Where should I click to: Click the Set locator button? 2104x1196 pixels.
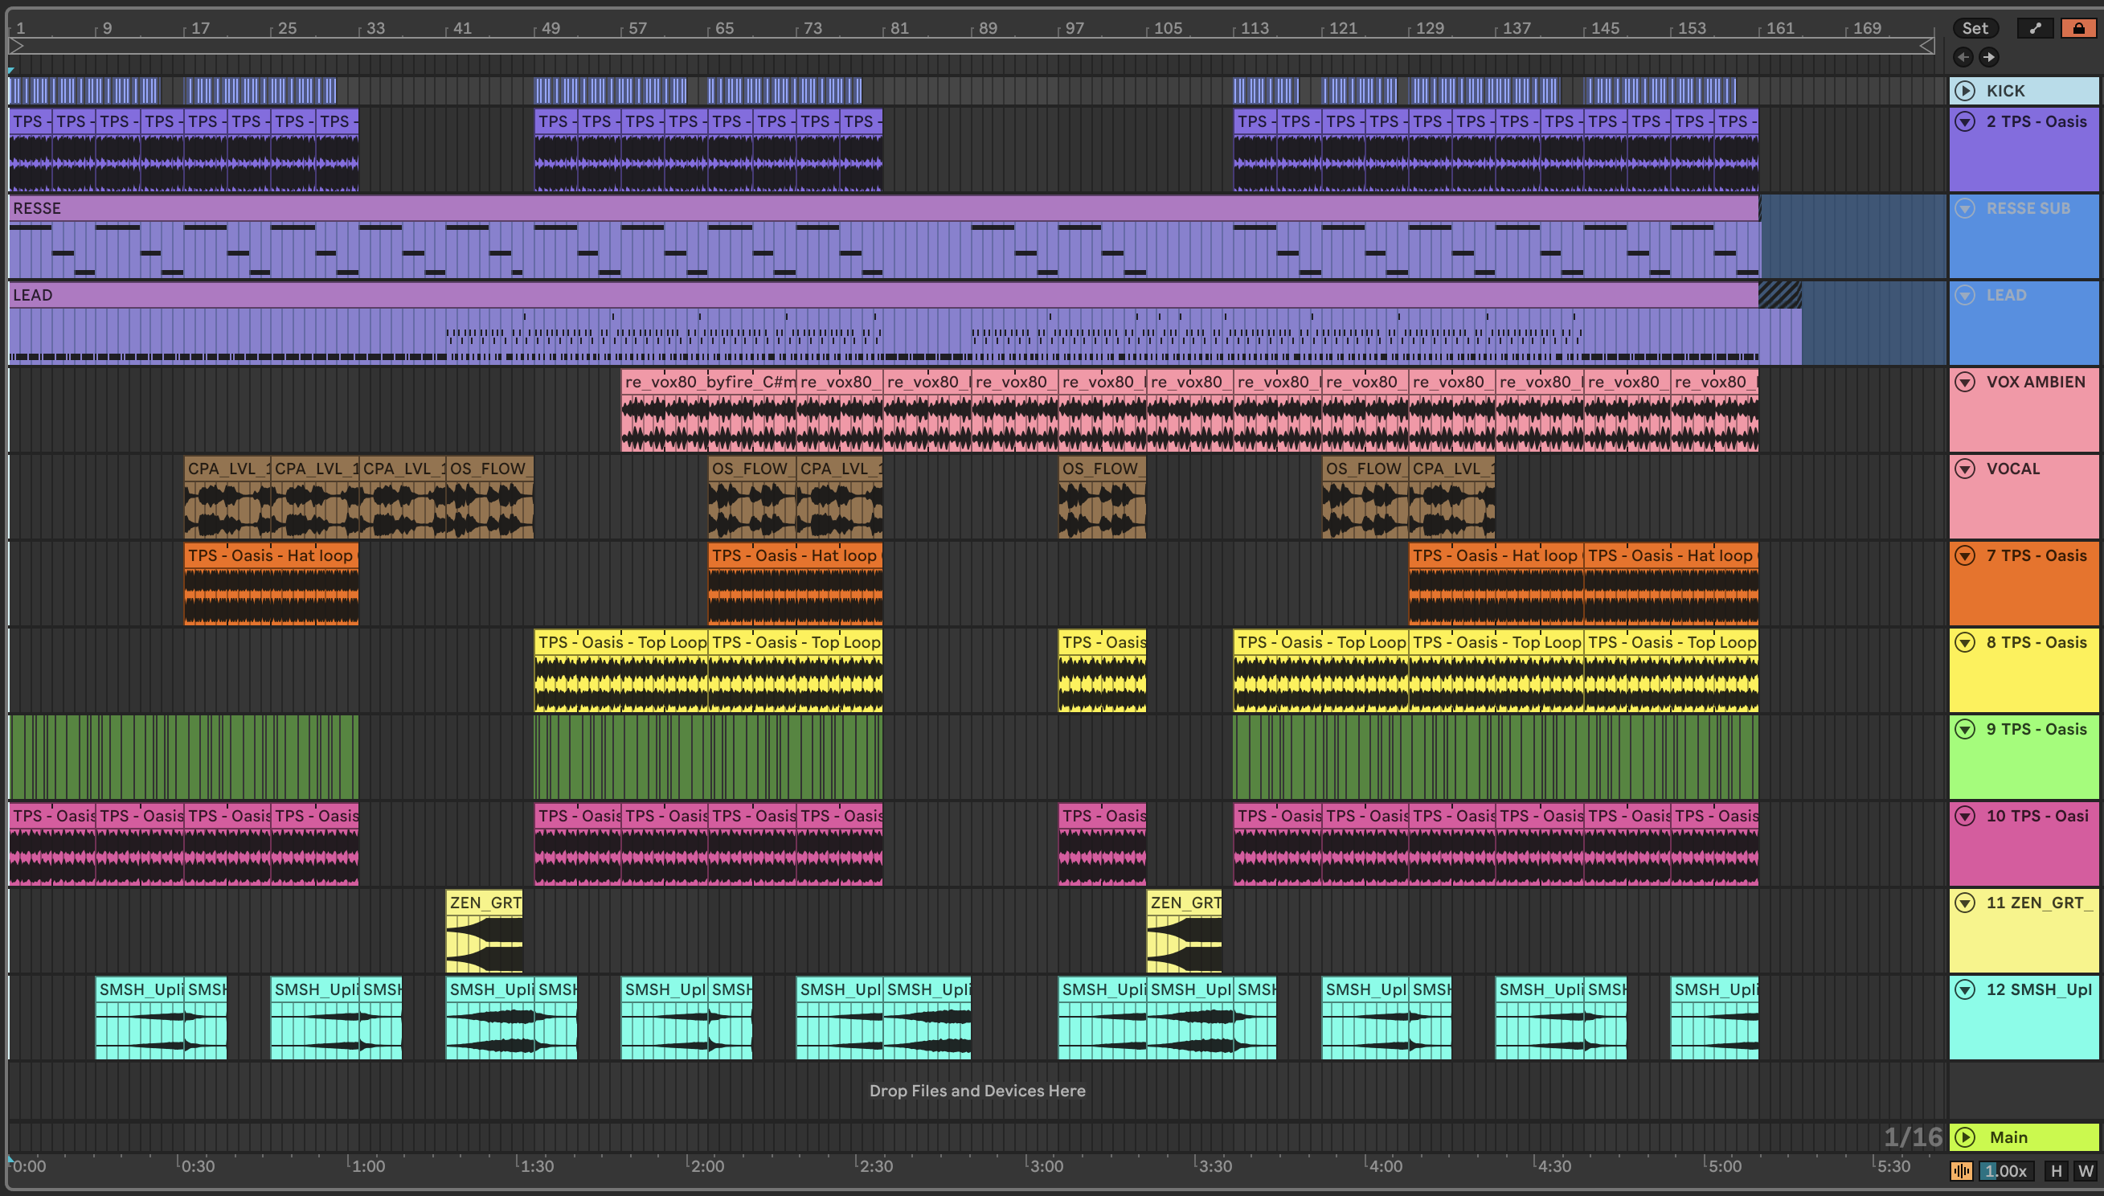pyautogui.click(x=1975, y=28)
